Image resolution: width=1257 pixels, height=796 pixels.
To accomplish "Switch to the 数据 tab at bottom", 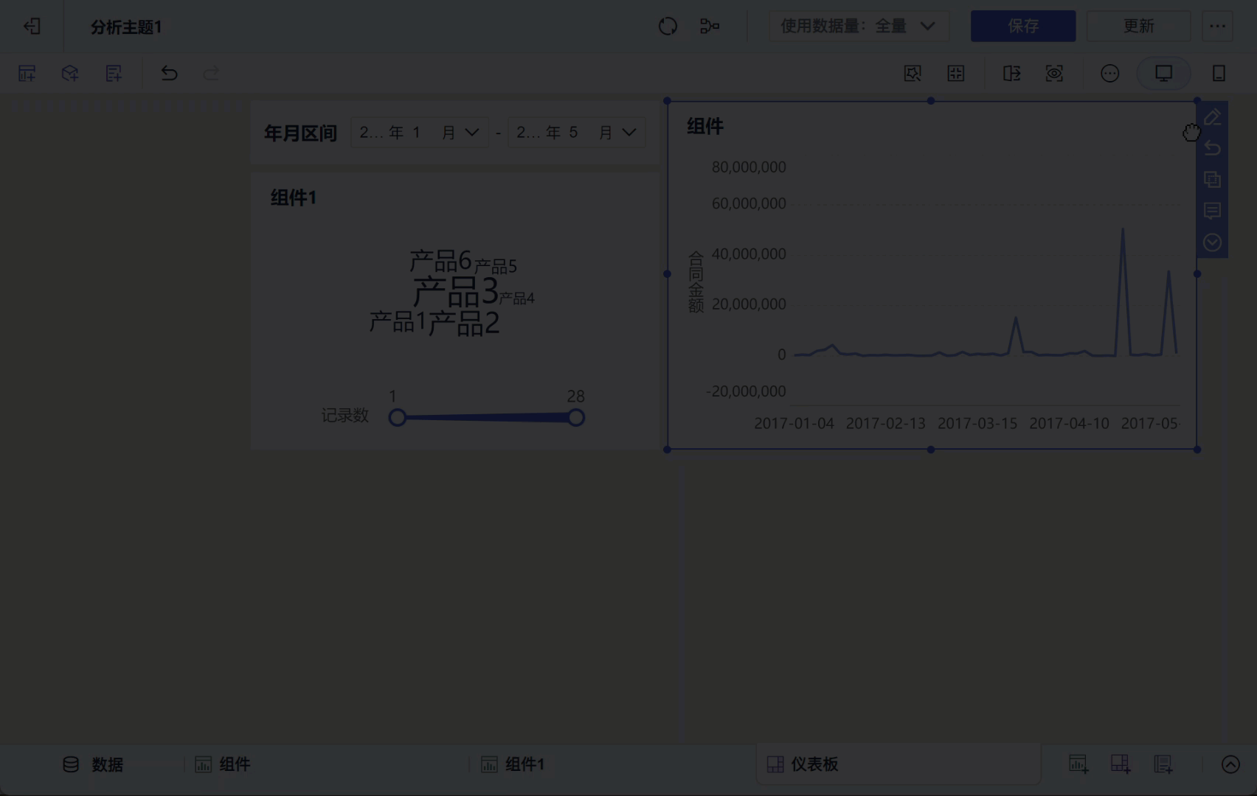I will click(94, 764).
